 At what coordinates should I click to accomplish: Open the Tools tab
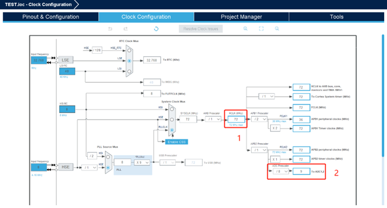pyautogui.click(x=337, y=17)
